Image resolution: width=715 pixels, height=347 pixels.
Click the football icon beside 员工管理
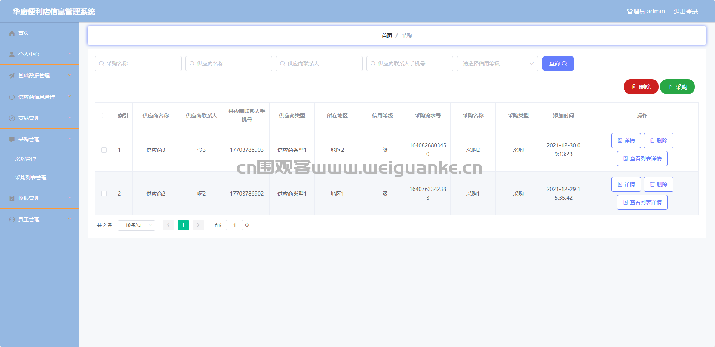pos(12,220)
